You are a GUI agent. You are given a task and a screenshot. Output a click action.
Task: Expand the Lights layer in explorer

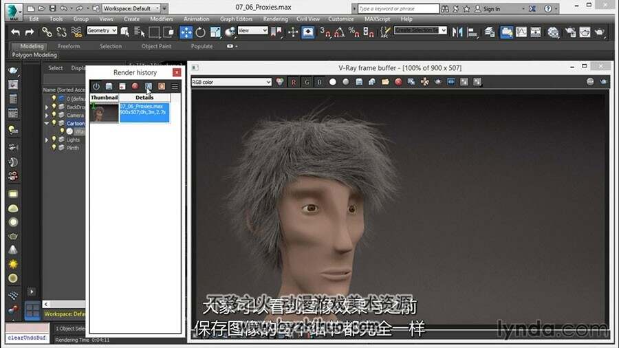click(47, 140)
